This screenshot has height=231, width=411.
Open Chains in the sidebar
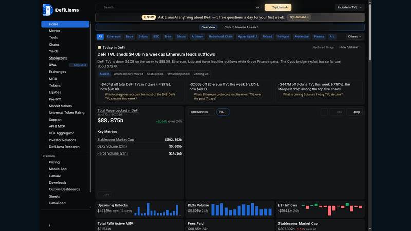[x=65, y=45]
